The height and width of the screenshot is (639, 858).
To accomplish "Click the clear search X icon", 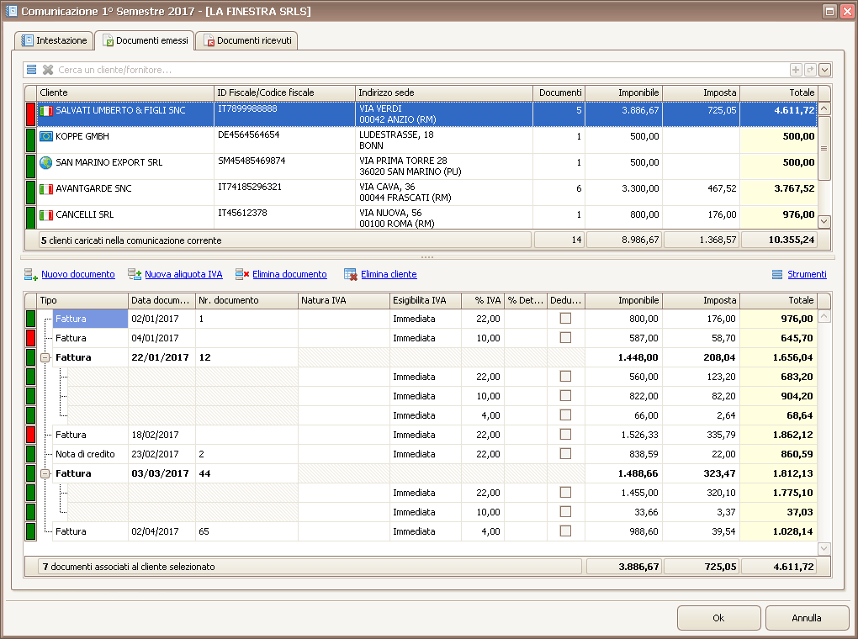I will pyautogui.click(x=48, y=70).
